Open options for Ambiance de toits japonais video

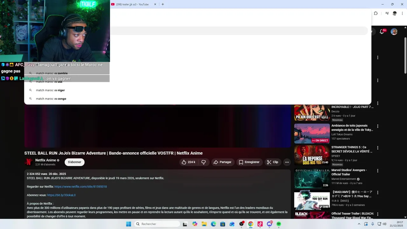(x=378, y=126)
